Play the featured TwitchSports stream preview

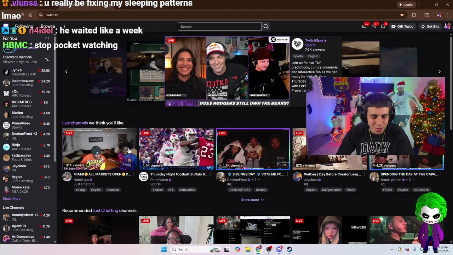[x=227, y=71]
